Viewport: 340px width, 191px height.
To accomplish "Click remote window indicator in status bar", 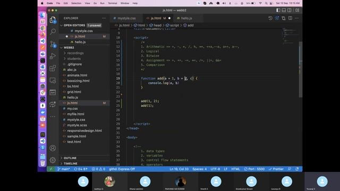I will [x=51, y=169].
